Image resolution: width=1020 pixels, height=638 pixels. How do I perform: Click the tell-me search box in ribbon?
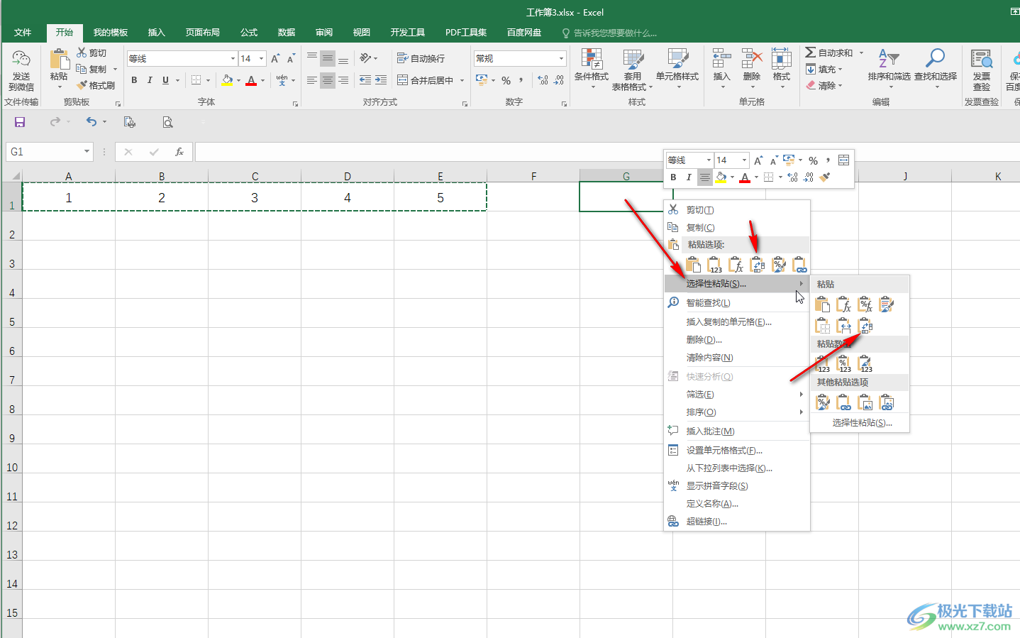pyautogui.click(x=611, y=33)
